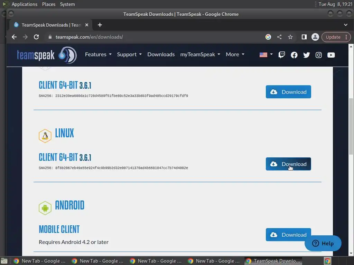Click the Help chat button
The height and width of the screenshot is (265, 354).
coord(323,243)
